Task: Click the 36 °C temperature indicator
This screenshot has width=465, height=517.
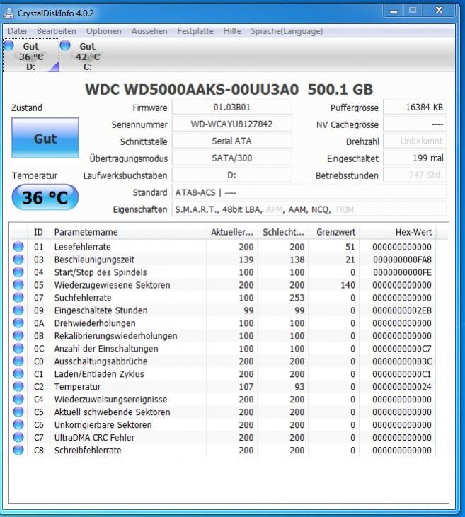Action: tap(45, 197)
